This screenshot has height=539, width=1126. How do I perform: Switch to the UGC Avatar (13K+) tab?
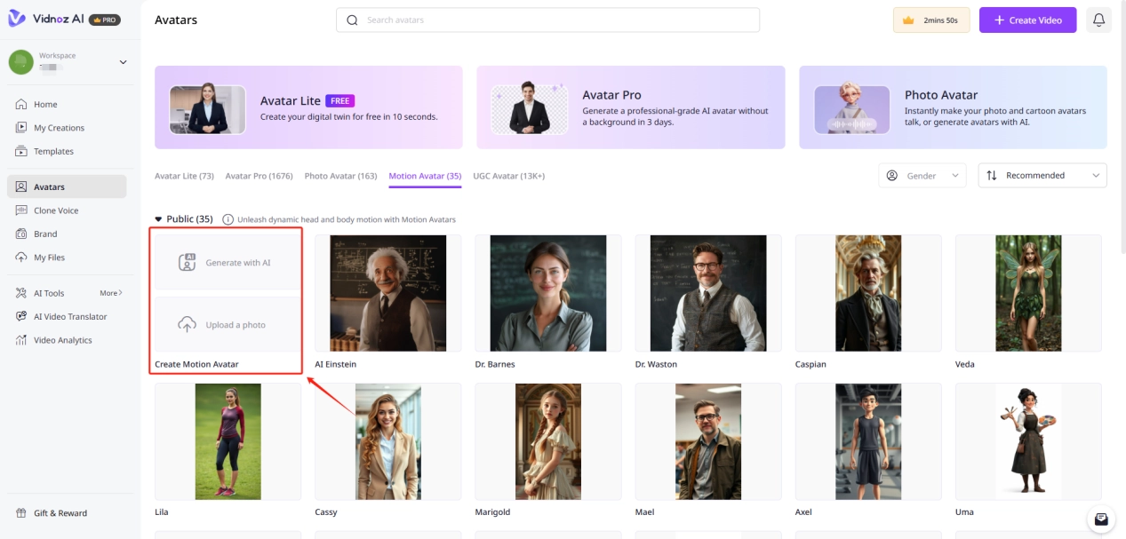(x=508, y=176)
